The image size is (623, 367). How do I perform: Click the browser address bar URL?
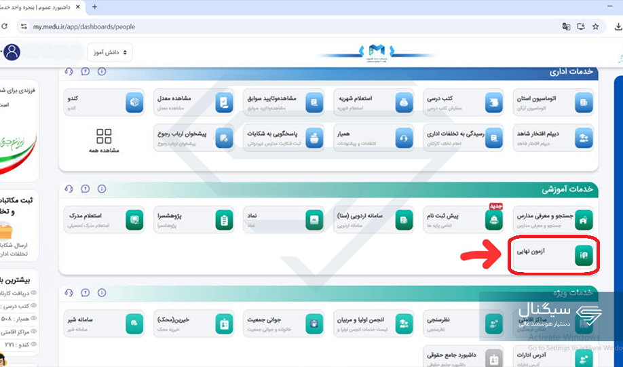[x=84, y=26]
